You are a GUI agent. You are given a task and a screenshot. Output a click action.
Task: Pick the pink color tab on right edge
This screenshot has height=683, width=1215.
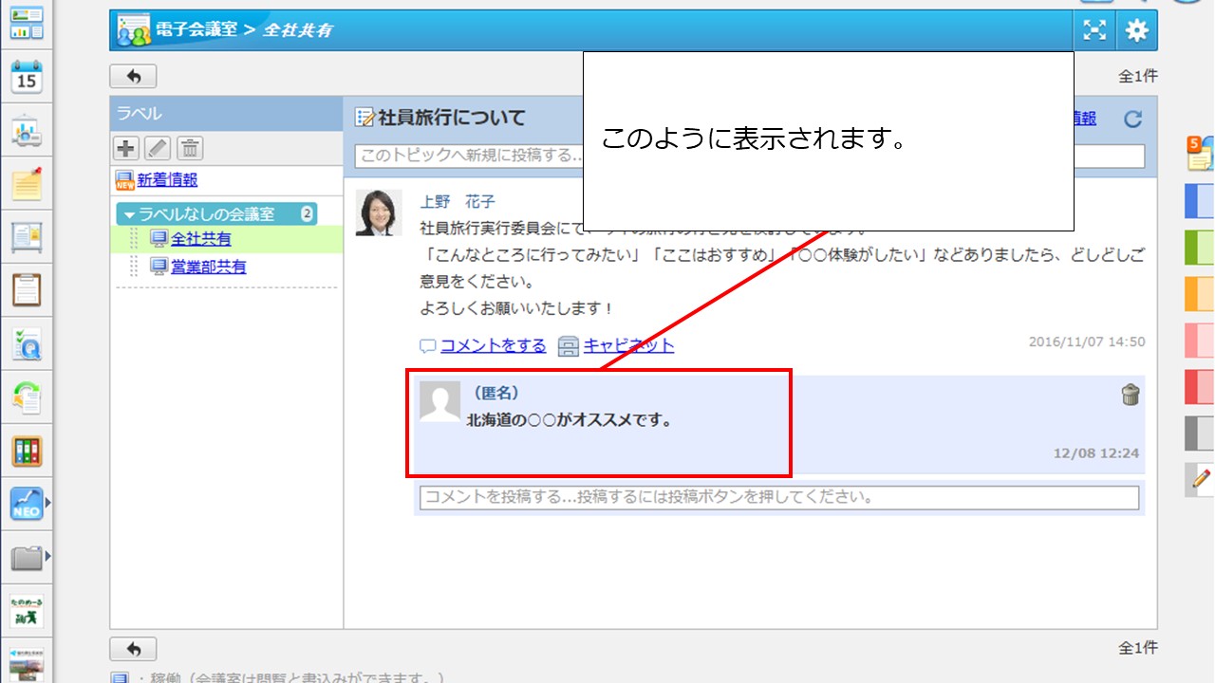click(1200, 341)
